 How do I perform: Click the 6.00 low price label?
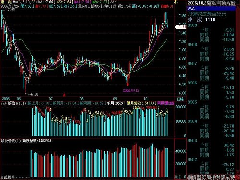35,94
